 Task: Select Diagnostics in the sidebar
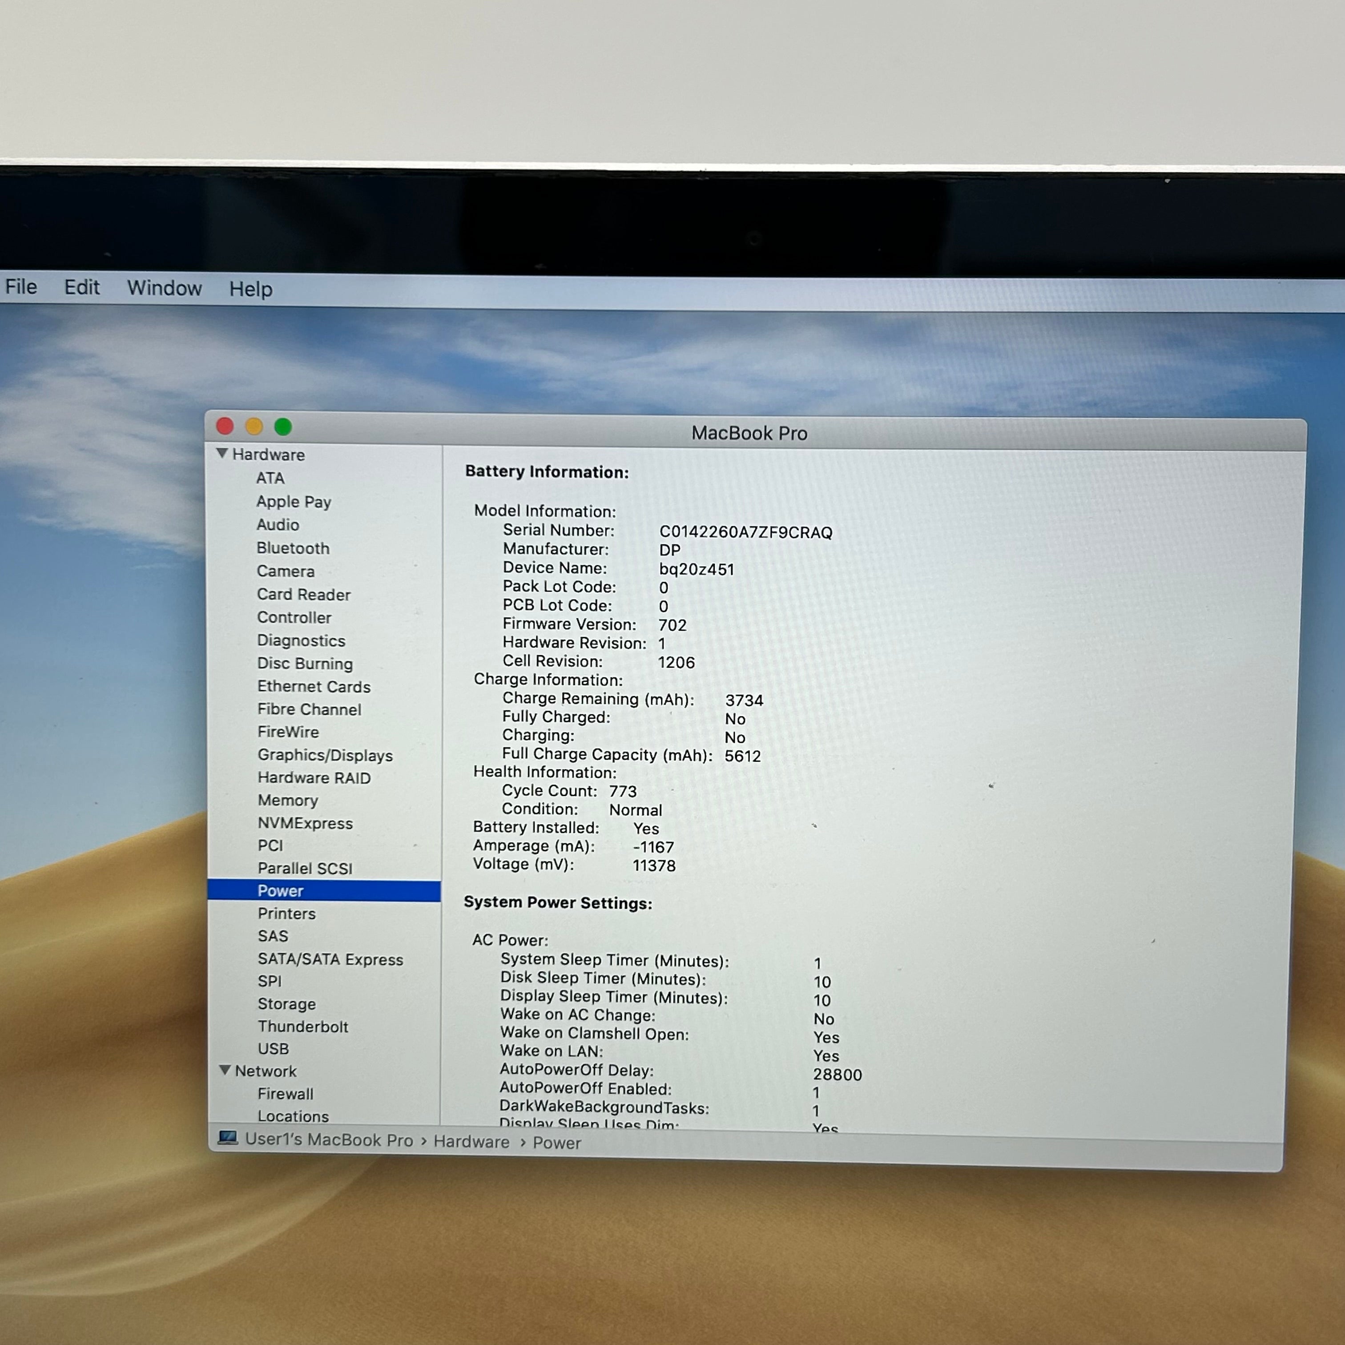(302, 640)
